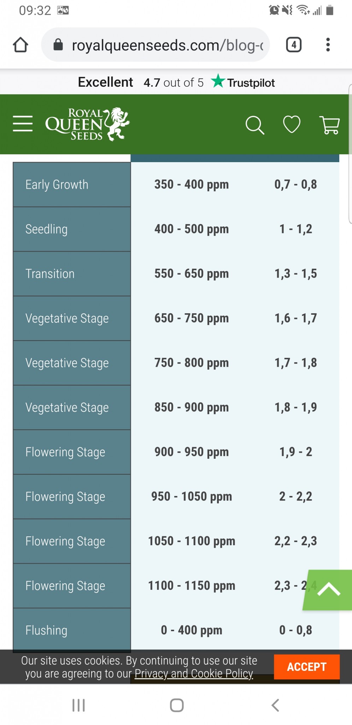The width and height of the screenshot is (352, 725).
Task: Tap the Transition row label
Action: [x=50, y=274]
